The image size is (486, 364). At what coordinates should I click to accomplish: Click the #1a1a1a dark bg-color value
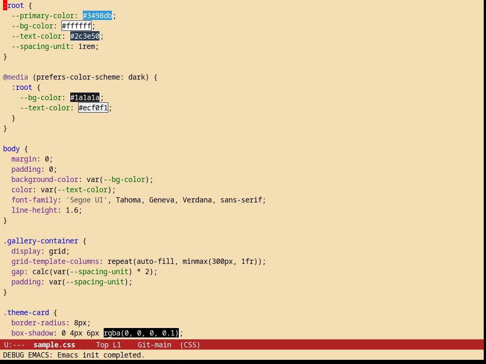(x=85, y=97)
